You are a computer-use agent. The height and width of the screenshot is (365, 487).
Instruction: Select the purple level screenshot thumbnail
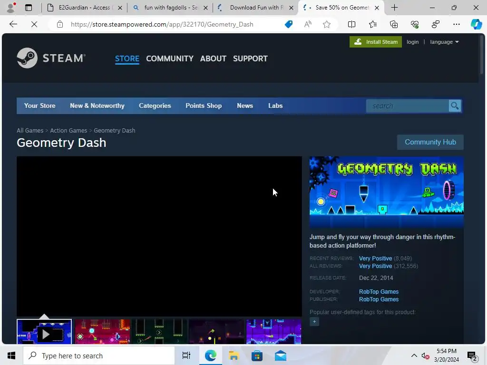coord(273,332)
